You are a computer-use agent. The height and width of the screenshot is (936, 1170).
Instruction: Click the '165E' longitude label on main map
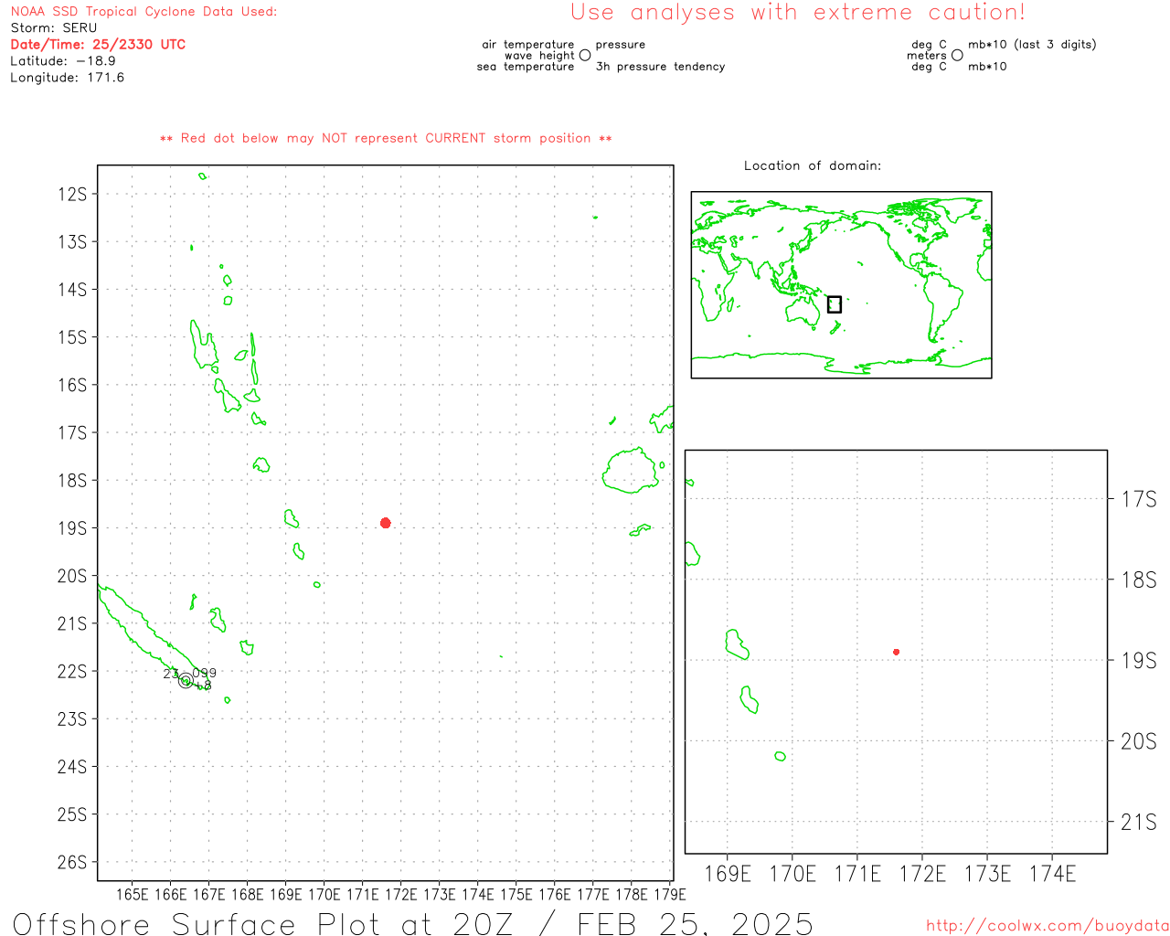click(133, 894)
